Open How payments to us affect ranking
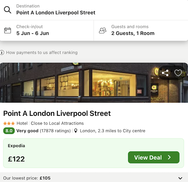 coord(42,53)
